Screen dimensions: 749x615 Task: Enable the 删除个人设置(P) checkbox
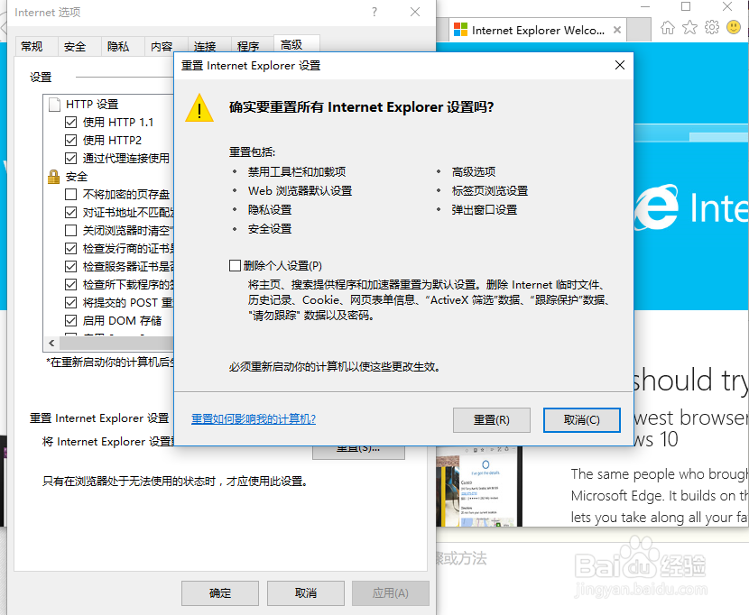tap(235, 265)
